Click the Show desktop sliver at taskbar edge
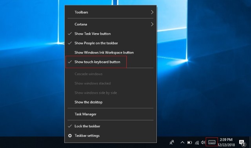The width and height of the screenshot is (251, 148). (x=250, y=142)
